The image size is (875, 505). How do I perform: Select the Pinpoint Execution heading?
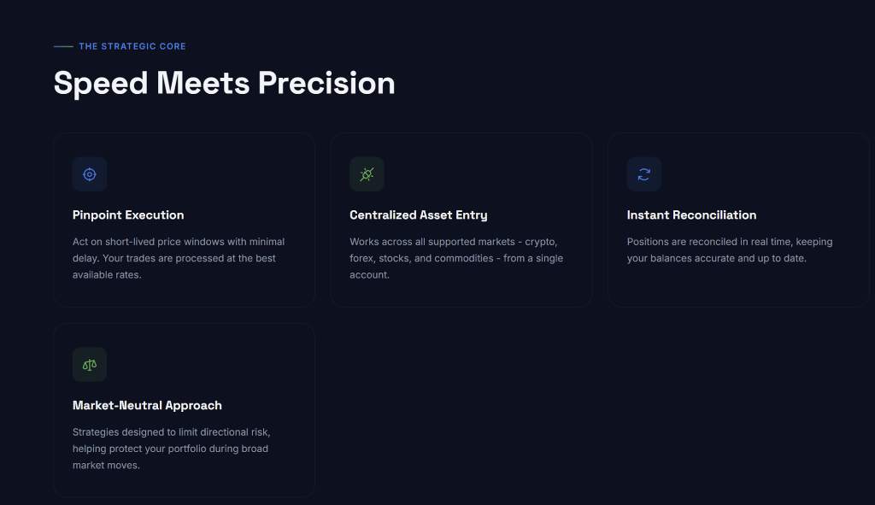point(128,214)
